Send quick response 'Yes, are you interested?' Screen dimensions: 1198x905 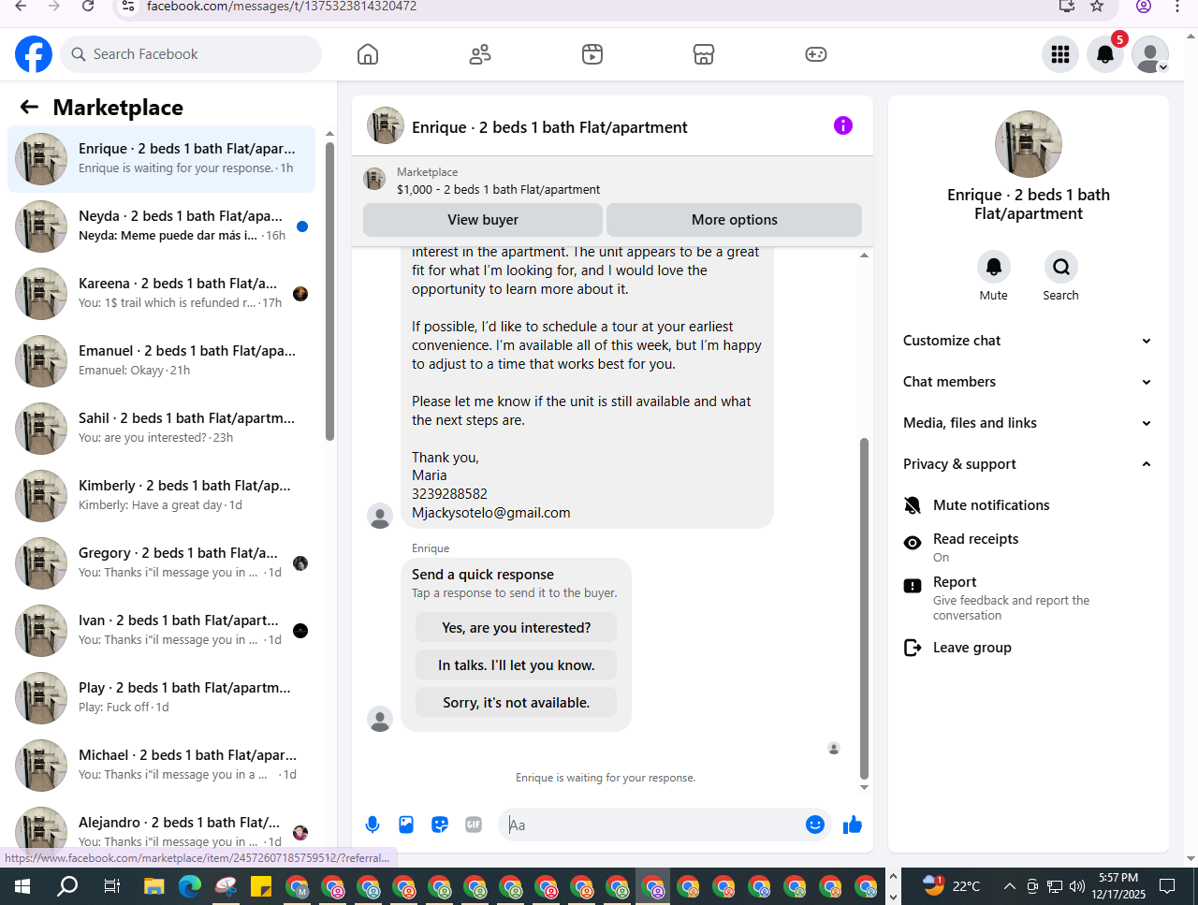coord(517,628)
